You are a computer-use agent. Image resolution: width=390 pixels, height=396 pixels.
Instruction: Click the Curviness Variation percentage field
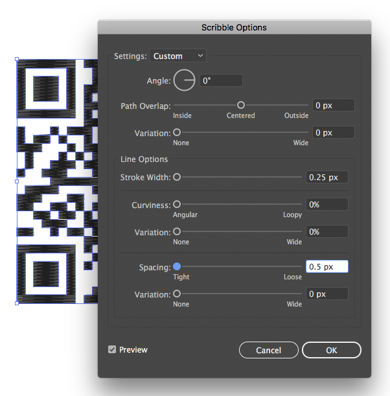pyautogui.click(x=327, y=232)
